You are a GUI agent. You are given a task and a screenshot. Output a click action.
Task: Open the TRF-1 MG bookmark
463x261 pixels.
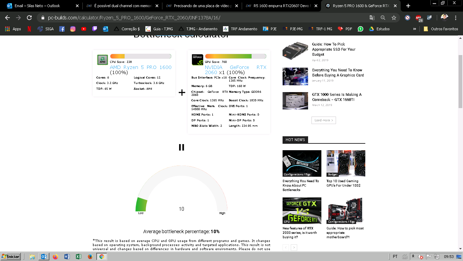(x=320, y=29)
